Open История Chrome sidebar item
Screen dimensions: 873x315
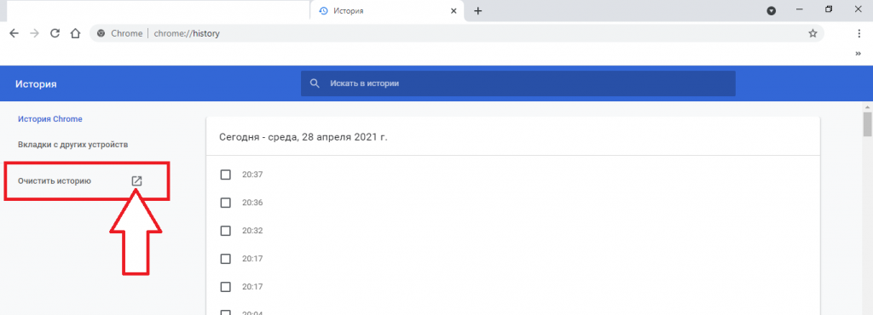(x=50, y=119)
